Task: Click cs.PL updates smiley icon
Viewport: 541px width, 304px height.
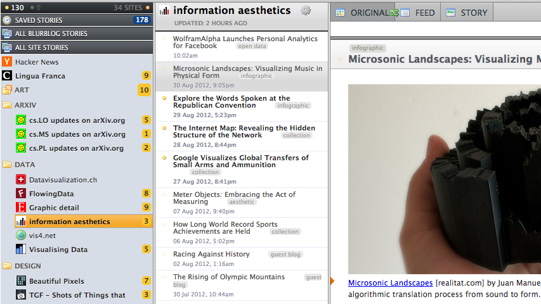Action: click(21, 148)
